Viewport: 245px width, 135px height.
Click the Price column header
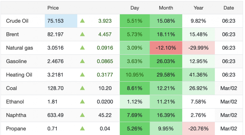point(53,8)
